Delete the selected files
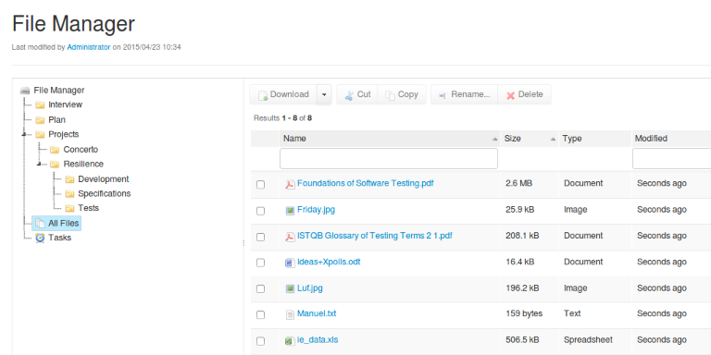The height and width of the screenshot is (355, 711). (x=525, y=94)
